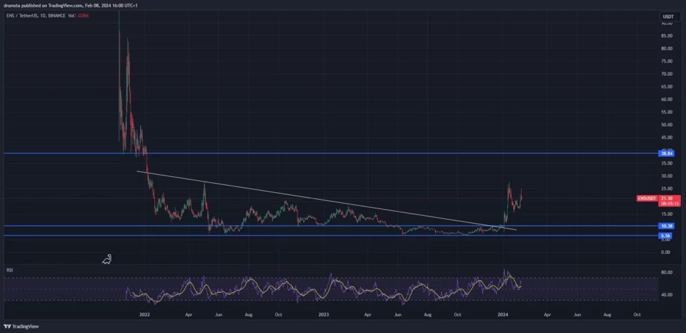Click the Vol 1.028M volume label

click(x=80, y=16)
